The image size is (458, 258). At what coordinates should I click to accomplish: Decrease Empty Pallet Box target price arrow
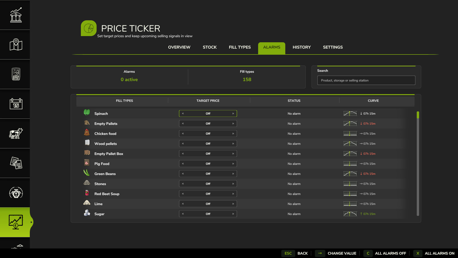(x=183, y=154)
